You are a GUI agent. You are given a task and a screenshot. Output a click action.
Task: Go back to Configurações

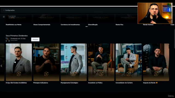10,10
